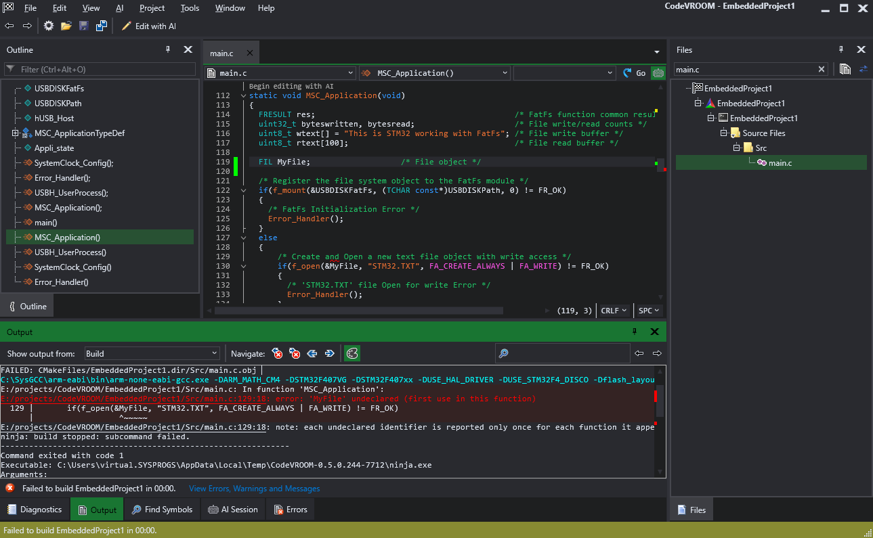873x538 pixels.
Task: Navigate to previous error in Output panel
Action: click(277, 353)
